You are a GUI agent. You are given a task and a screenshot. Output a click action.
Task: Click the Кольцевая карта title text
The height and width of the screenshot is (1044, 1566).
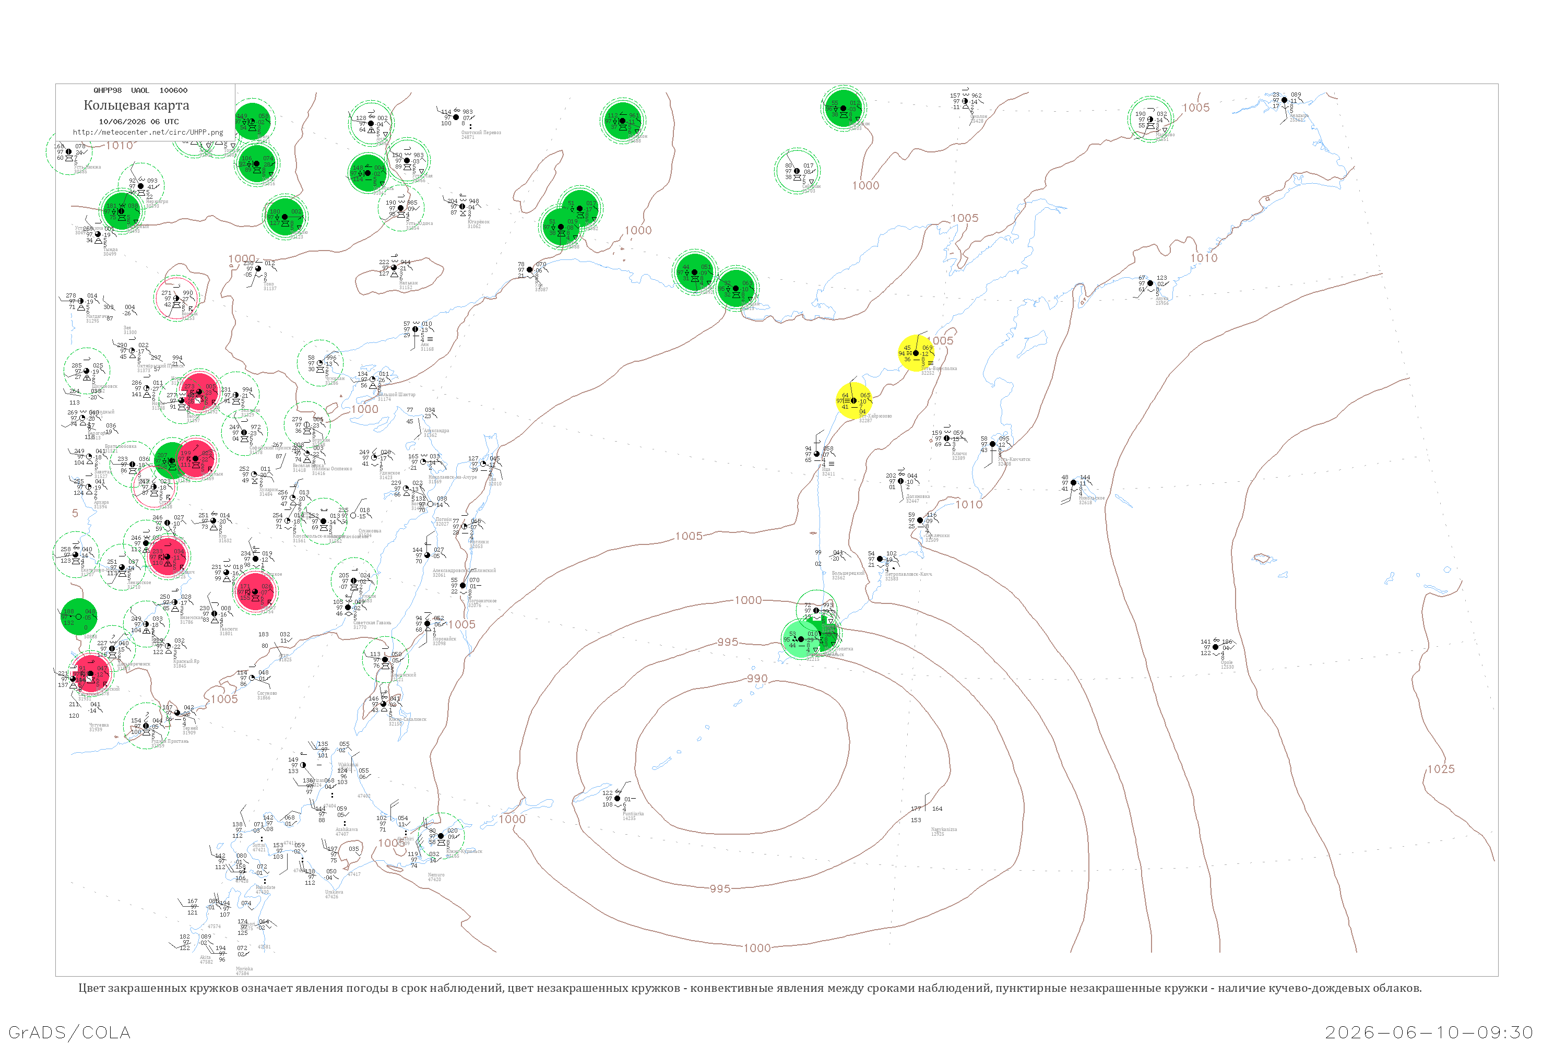(136, 105)
